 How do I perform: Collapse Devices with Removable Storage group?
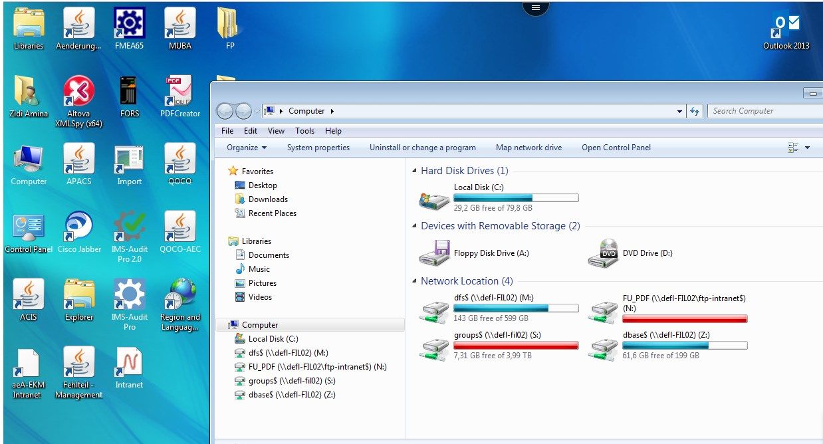[415, 226]
